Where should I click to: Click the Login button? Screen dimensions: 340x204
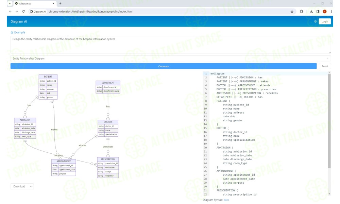[325, 21]
